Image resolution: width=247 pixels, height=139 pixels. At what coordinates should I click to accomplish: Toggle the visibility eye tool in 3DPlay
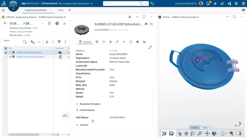click(231, 134)
